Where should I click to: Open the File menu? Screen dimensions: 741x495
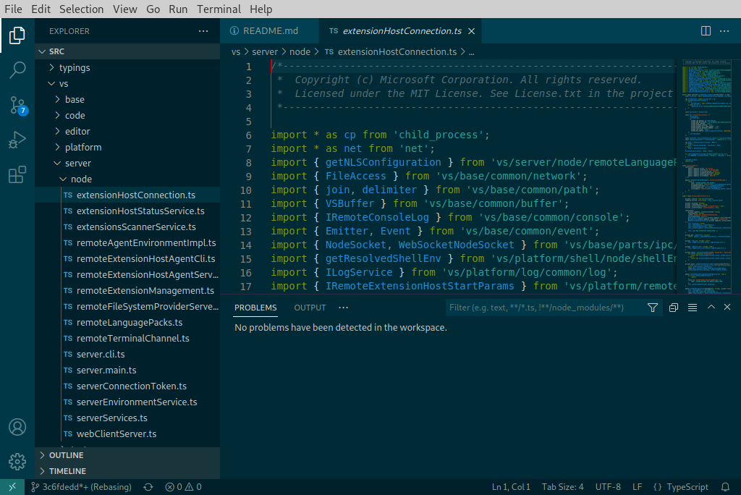pyautogui.click(x=13, y=9)
